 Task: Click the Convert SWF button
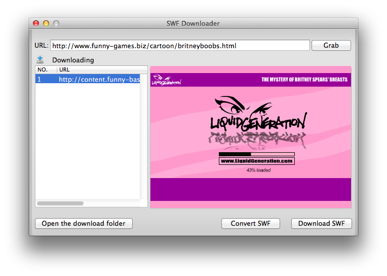pos(251,224)
